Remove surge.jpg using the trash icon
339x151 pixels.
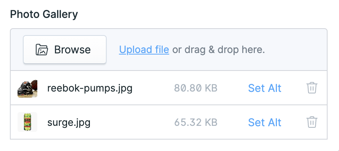[x=312, y=122]
